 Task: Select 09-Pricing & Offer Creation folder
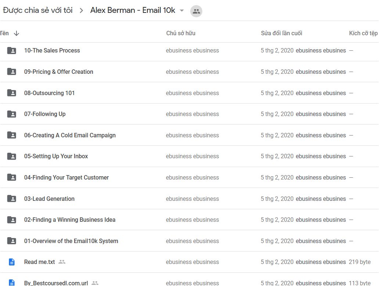pyautogui.click(x=189, y=72)
